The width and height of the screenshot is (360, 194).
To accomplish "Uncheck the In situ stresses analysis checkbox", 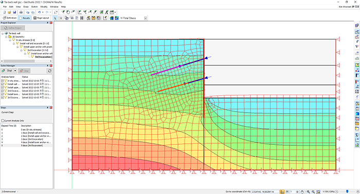I will click(x=3, y=81).
